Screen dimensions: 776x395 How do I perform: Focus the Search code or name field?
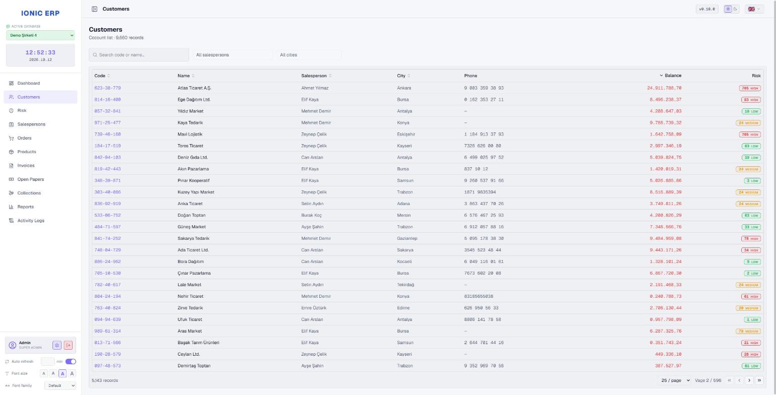pyautogui.click(x=139, y=55)
